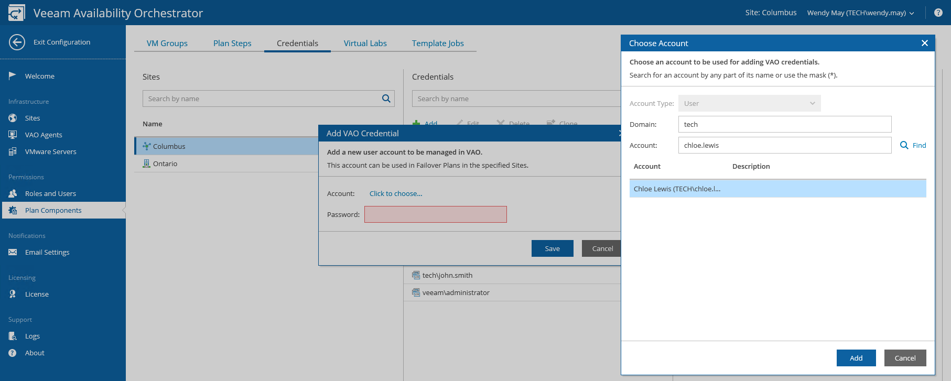The image size is (951, 381).
Task: Open Sites under Infrastructure
Action: pos(33,118)
